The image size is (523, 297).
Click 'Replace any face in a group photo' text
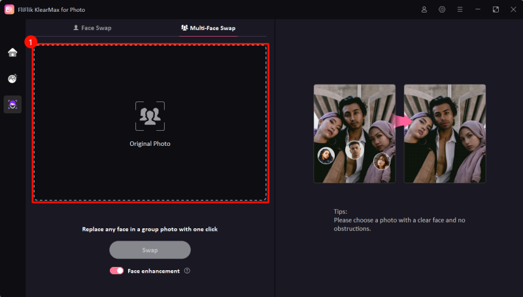(150, 229)
